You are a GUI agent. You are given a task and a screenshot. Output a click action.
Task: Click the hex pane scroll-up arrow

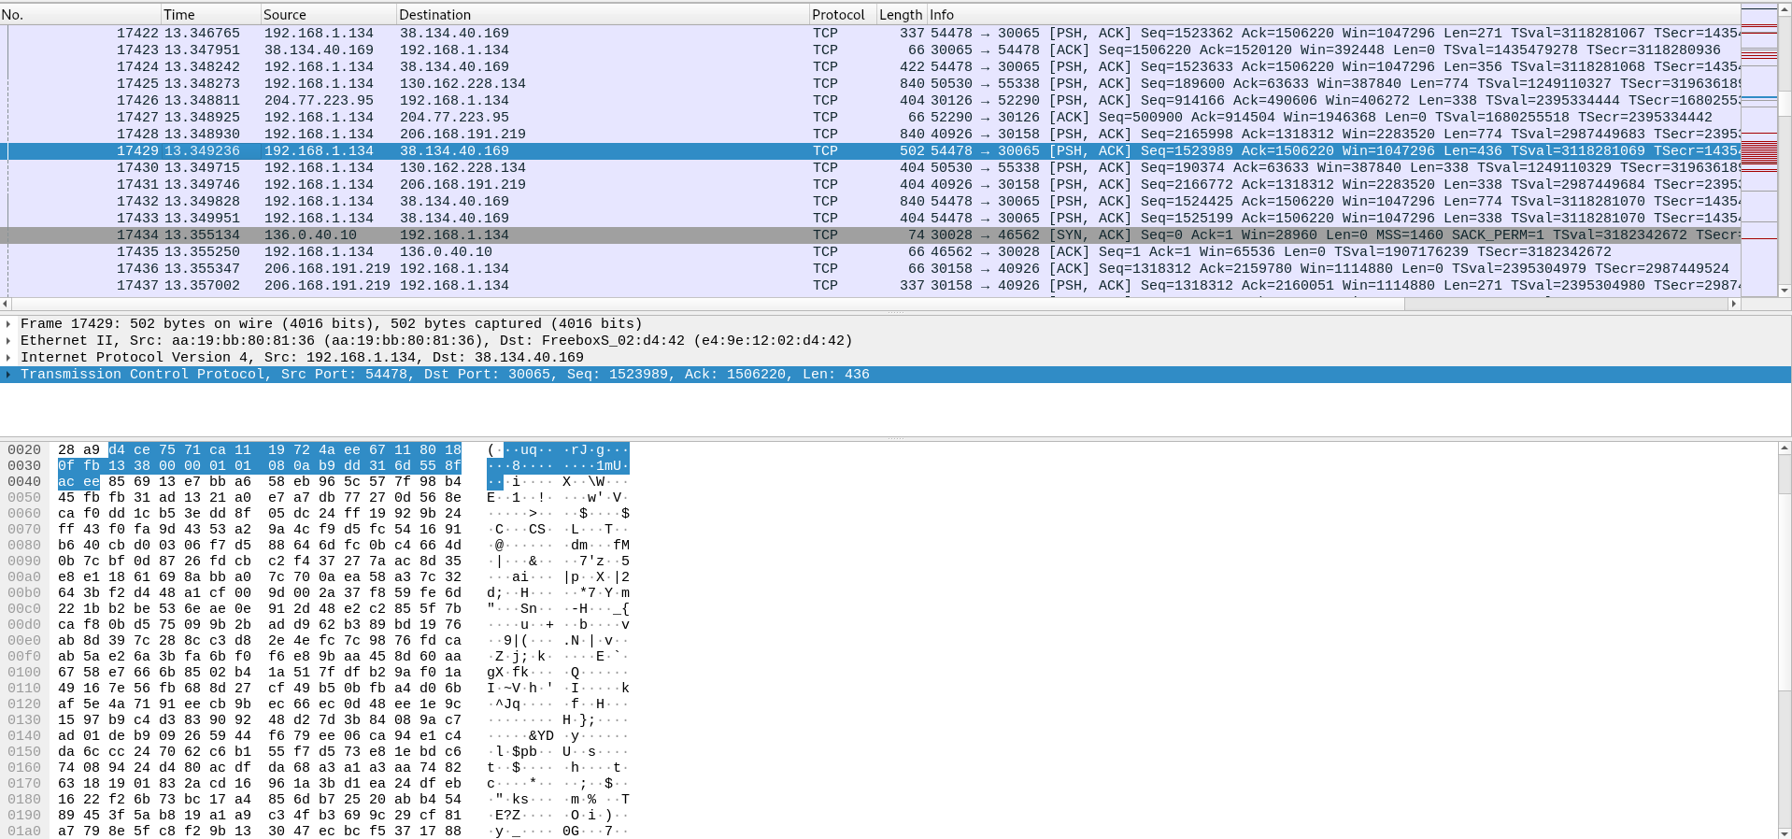tap(1785, 449)
